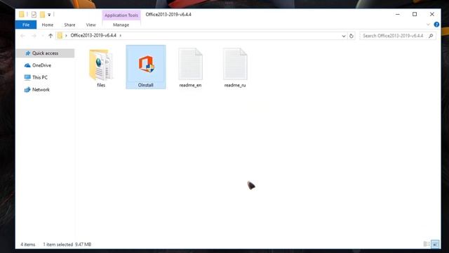Click the '1 item selected' status text

click(58, 245)
